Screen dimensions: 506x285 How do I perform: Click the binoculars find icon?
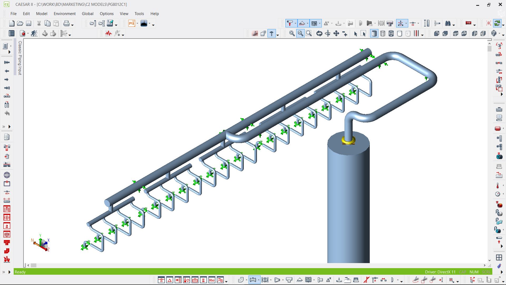(448, 23)
